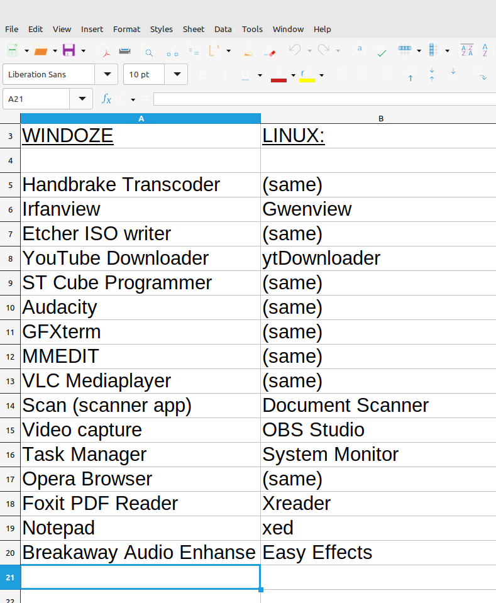Click the Print icon

click(124, 50)
